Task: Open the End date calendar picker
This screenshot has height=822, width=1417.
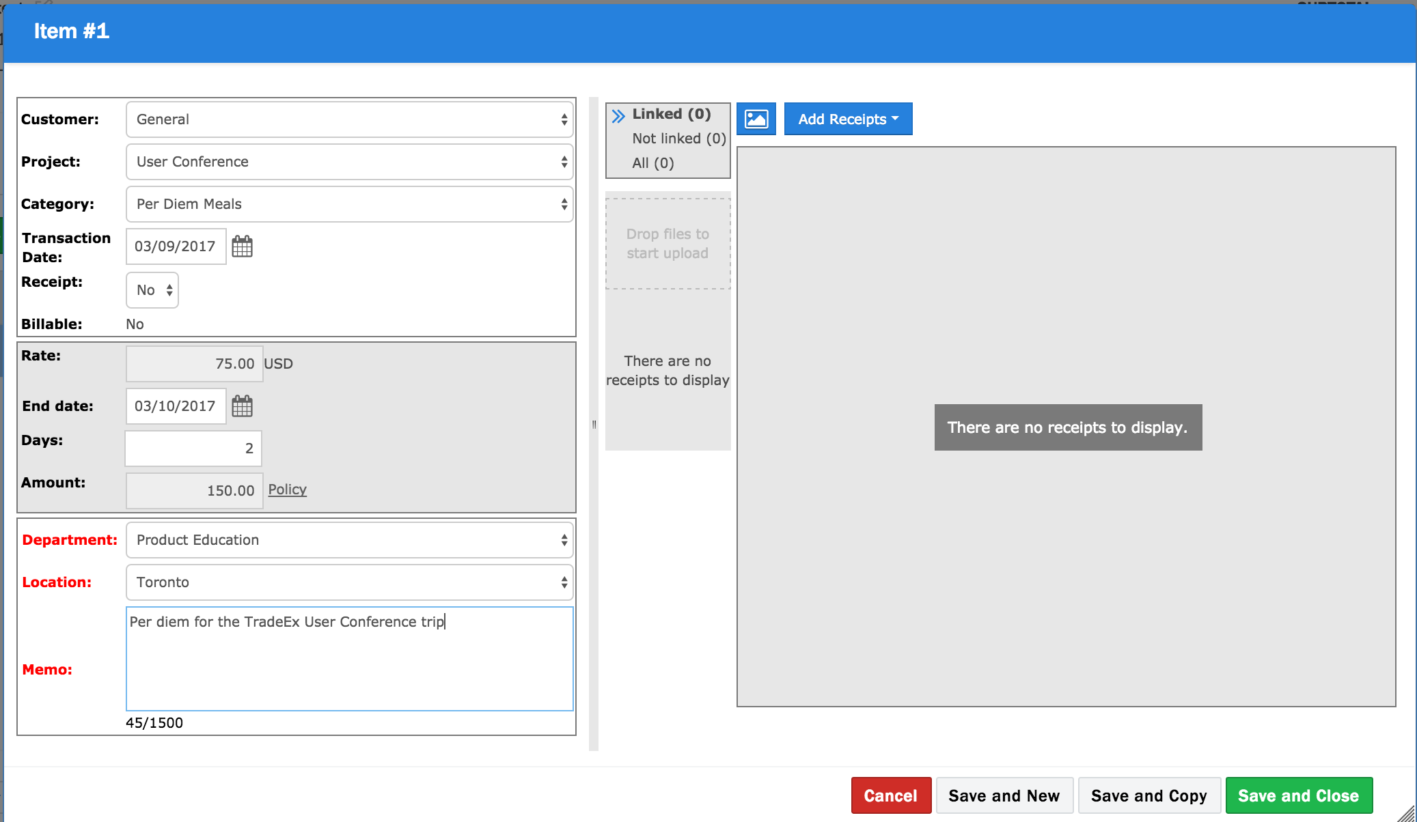Action: pos(242,406)
